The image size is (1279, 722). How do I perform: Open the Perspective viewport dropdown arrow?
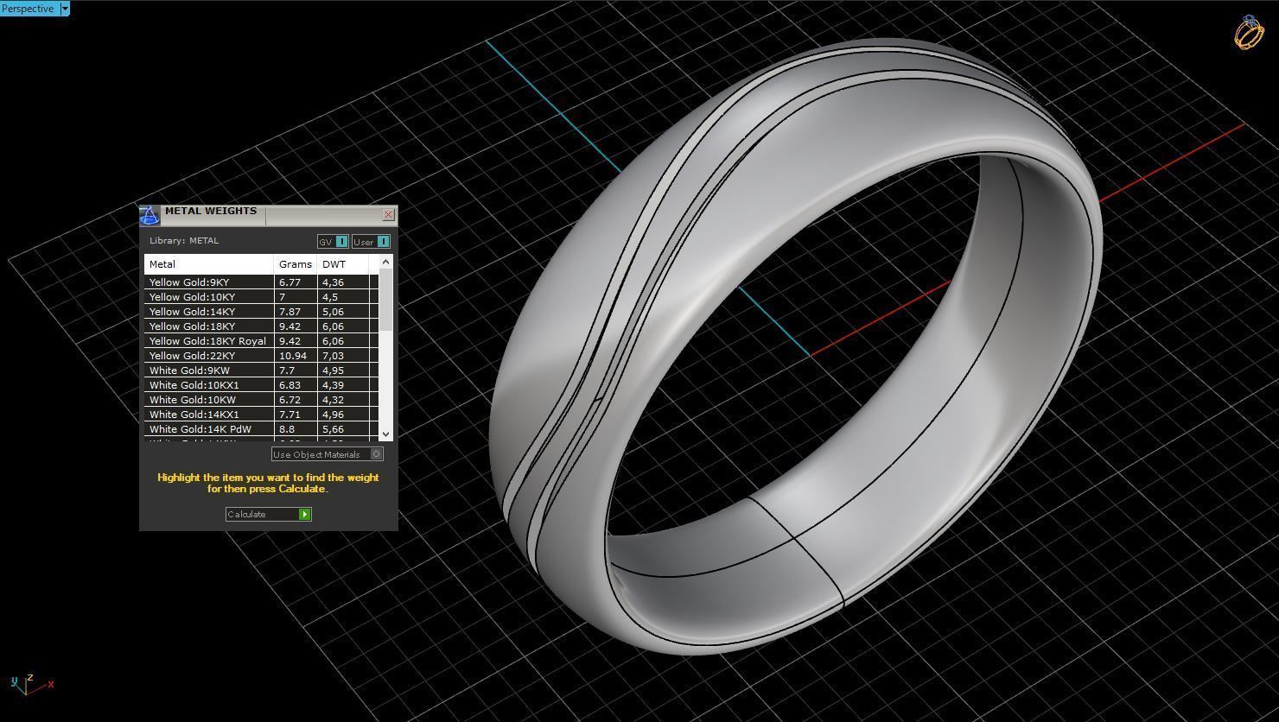tap(65, 9)
